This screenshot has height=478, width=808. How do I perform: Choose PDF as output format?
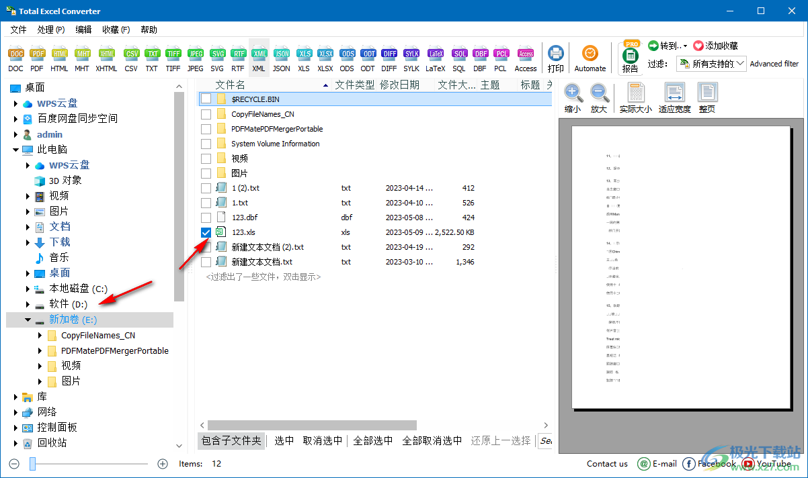[38, 60]
